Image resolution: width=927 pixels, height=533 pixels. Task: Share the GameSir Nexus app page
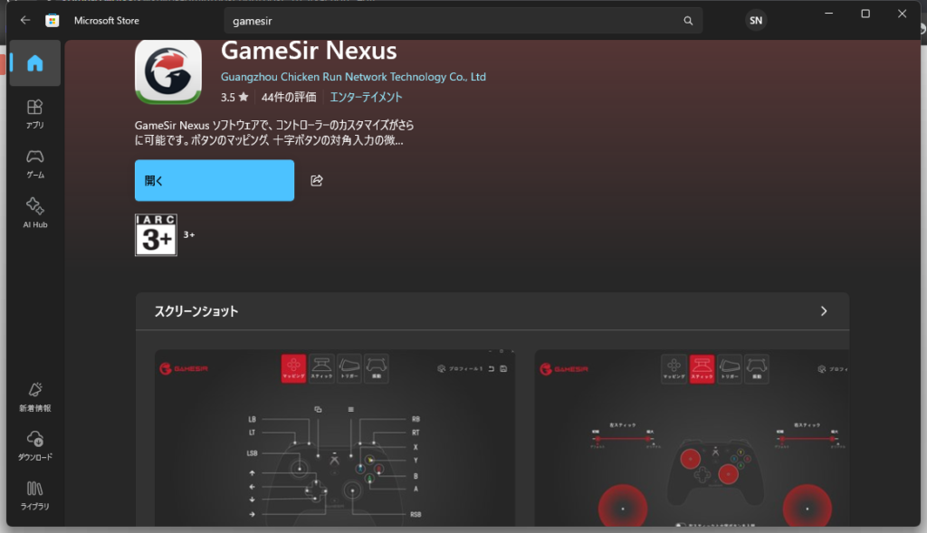point(317,180)
